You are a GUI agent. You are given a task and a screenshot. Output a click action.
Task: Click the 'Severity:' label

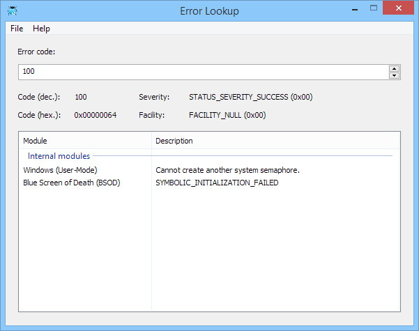[154, 97]
